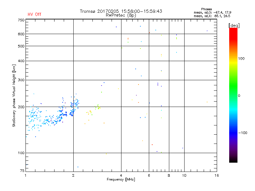Click the y-axis '300' tick label
The width and height of the screenshot is (255, 191).
point(21,80)
